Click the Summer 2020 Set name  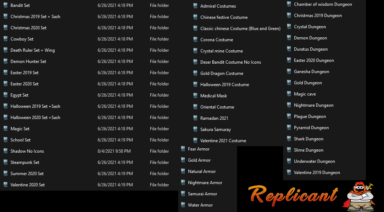point(27,173)
